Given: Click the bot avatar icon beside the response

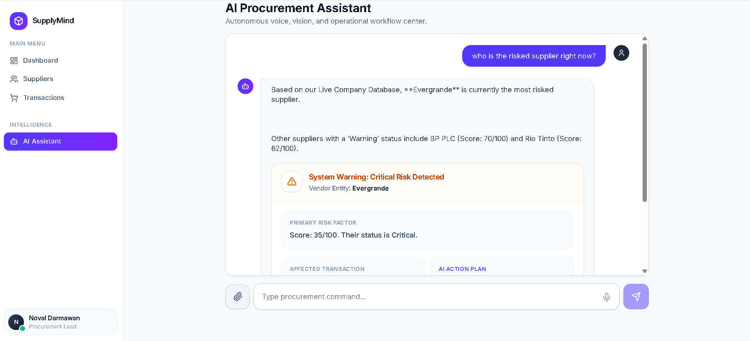Looking at the screenshot, I should pos(245,86).
